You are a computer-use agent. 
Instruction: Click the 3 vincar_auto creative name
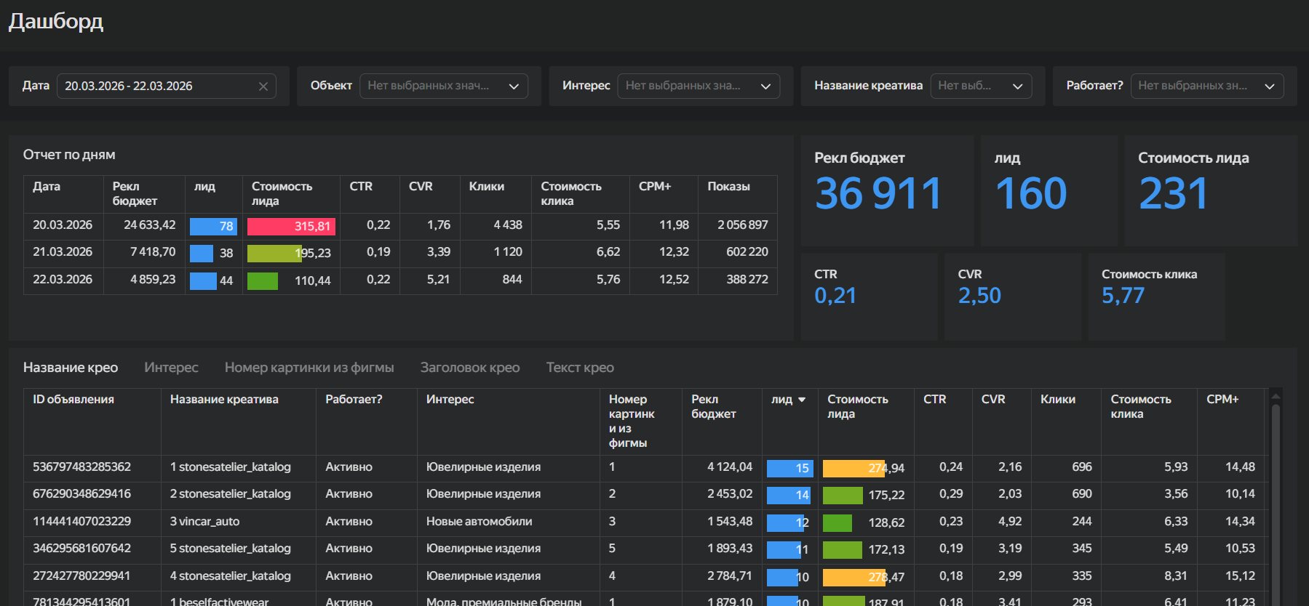pos(204,522)
